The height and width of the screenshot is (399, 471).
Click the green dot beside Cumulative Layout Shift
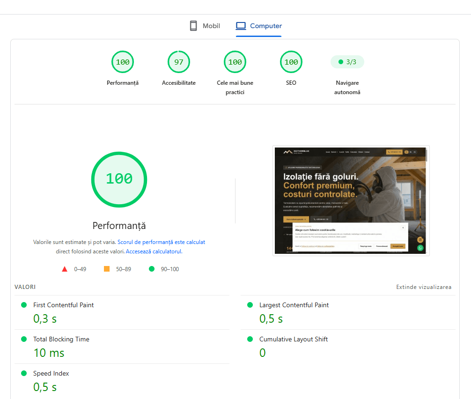pos(250,339)
